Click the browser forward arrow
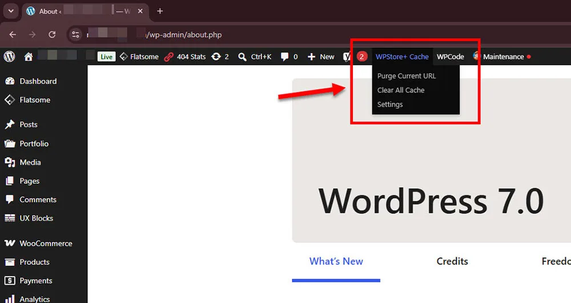This screenshot has height=303, width=571. pyautogui.click(x=33, y=35)
